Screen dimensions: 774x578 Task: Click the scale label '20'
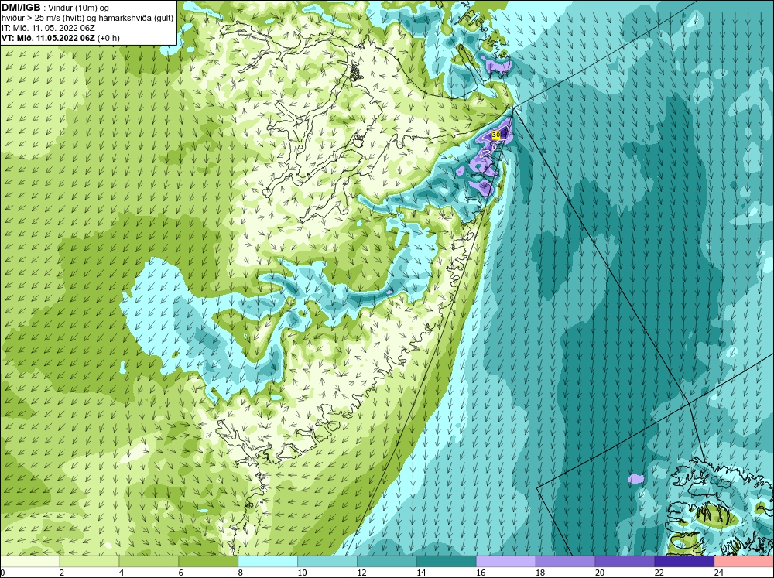[600, 573]
